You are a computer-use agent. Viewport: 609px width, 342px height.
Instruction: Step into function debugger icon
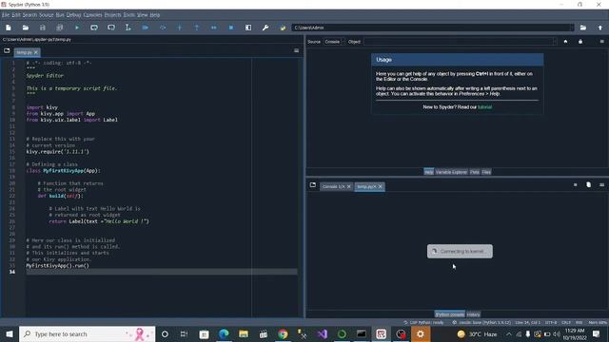180,28
